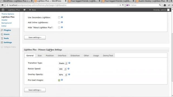The width and height of the screenshot is (173, 97).
Task: Open the Transition Type dropdown
Action: [63, 63]
